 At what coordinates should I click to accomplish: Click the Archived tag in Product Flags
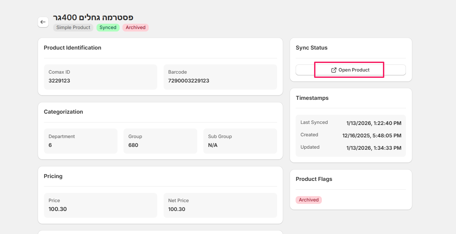[x=308, y=200]
